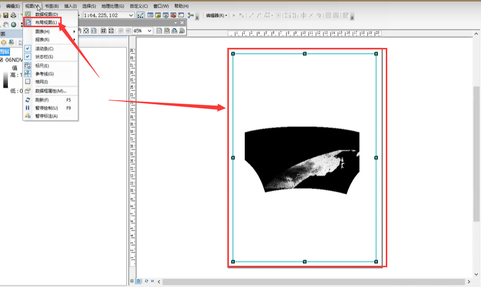Open the ModelBuilder icon
The height and width of the screenshot is (287, 481).
click(x=191, y=15)
